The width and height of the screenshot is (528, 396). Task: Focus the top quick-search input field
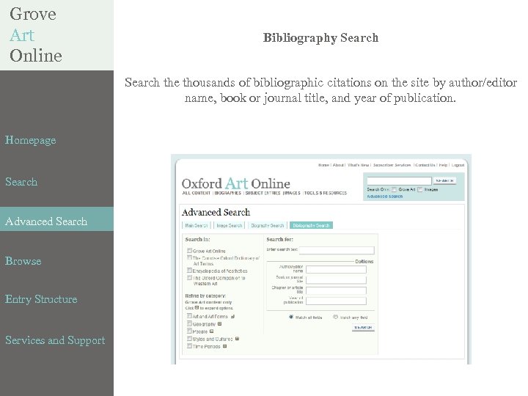coord(399,181)
